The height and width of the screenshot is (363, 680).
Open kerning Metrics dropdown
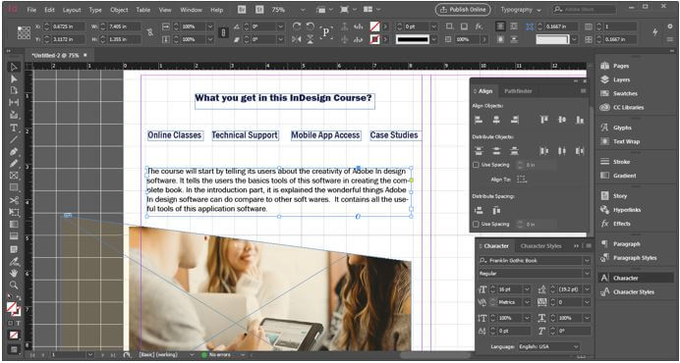(527, 302)
